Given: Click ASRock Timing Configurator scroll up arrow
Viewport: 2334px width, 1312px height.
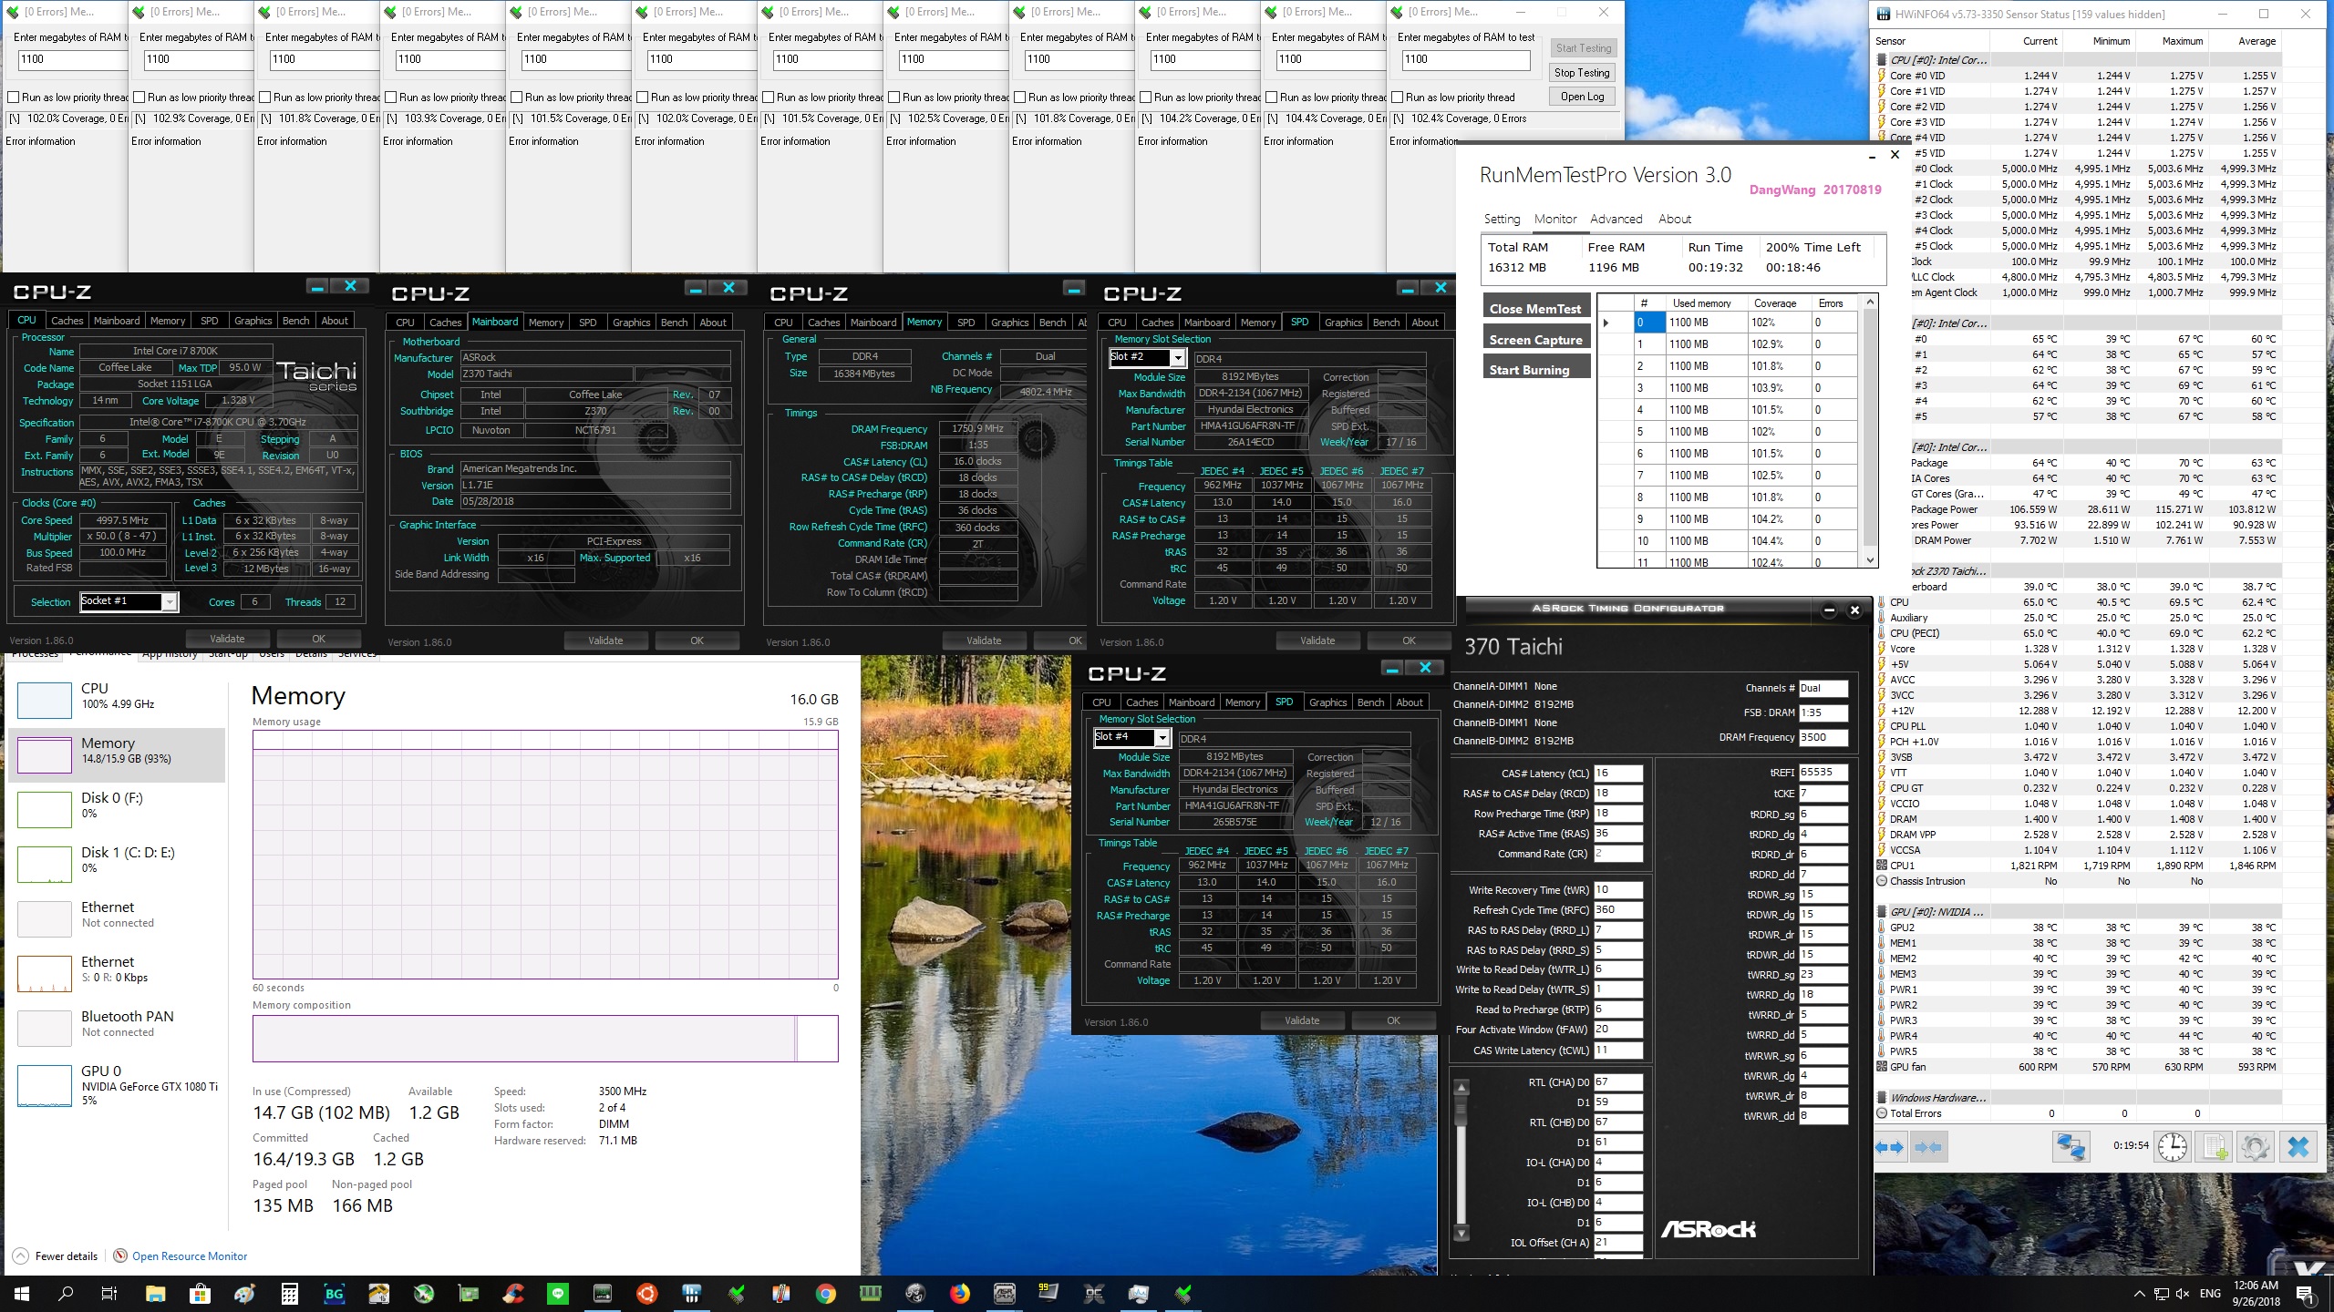Looking at the screenshot, I should [1461, 1088].
